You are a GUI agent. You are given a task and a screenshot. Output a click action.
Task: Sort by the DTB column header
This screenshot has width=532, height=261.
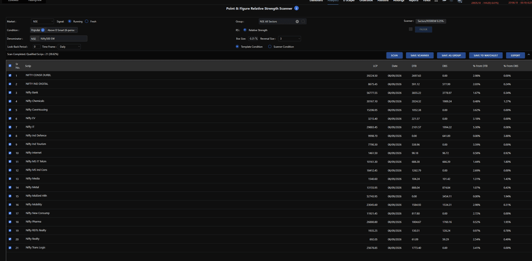coord(414,66)
